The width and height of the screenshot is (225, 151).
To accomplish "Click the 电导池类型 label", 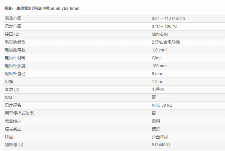I will coord(15,42).
